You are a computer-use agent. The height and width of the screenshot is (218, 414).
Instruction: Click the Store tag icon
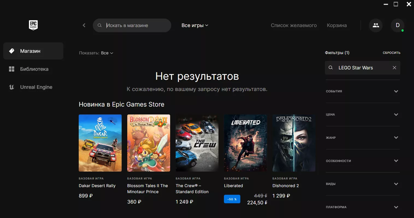click(11, 51)
